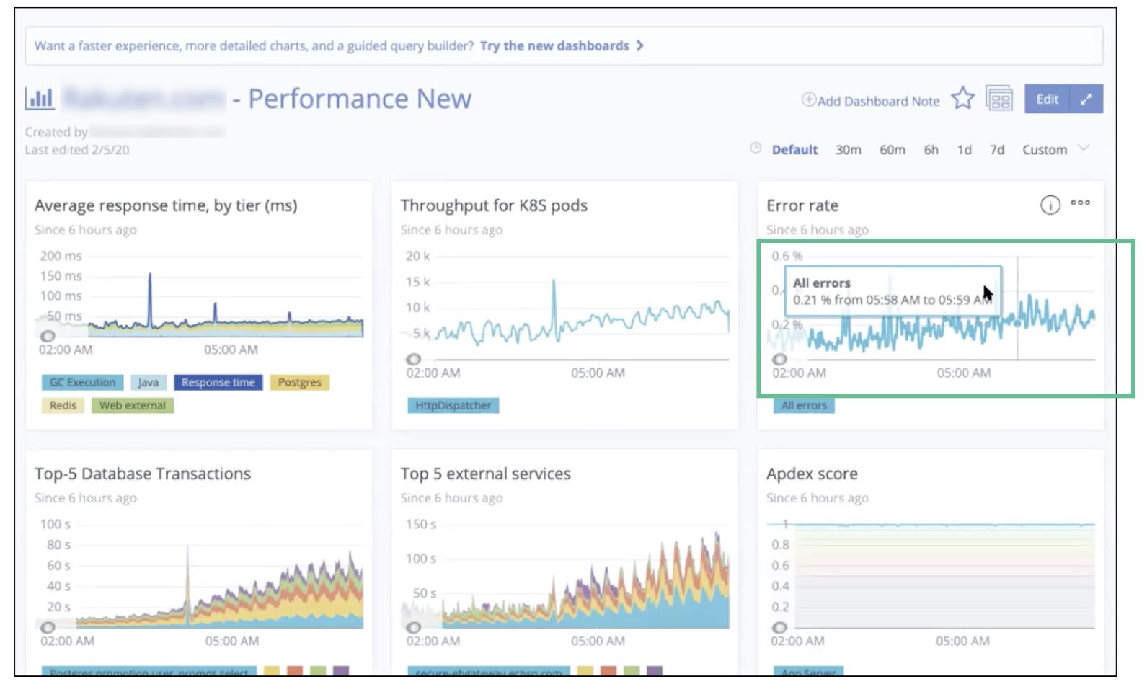Click the Response time color legend
1147x692 pixels.
coord(218,383)
